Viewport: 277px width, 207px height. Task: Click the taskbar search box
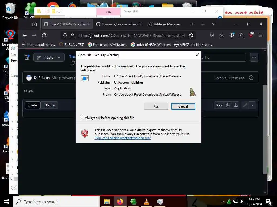pos(56,202)
